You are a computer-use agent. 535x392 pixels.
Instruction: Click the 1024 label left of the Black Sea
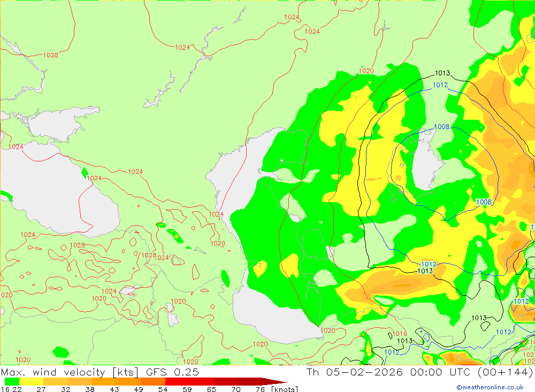click(x=16, y=147)
